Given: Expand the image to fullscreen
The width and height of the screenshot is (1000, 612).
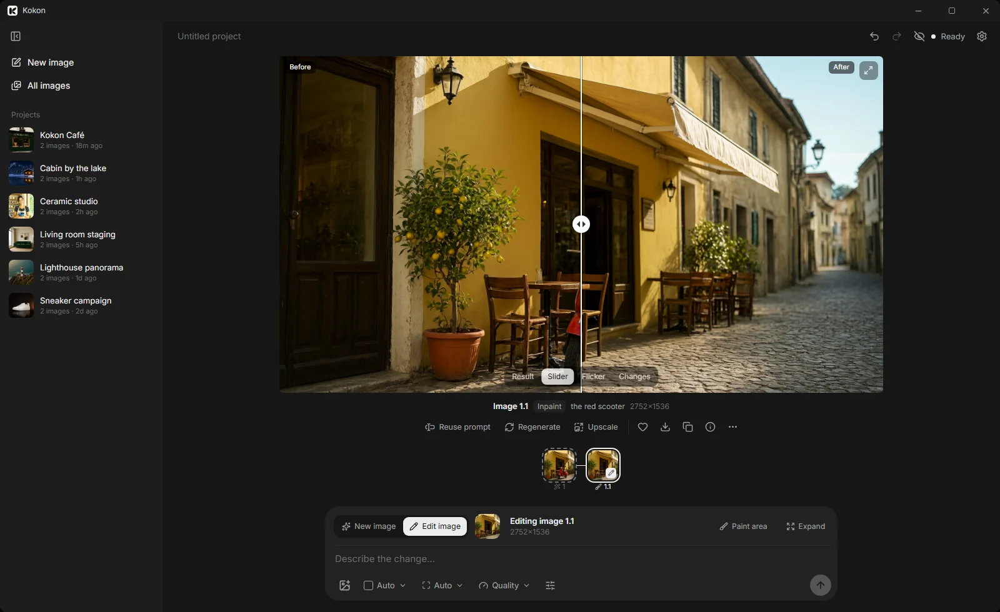Looking at the screenshot, I should pyautogui.click(x=869, y=71).
